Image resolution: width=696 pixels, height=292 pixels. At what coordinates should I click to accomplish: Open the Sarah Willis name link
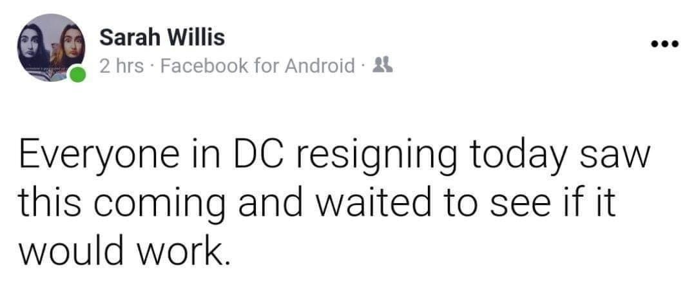[162, 38]
